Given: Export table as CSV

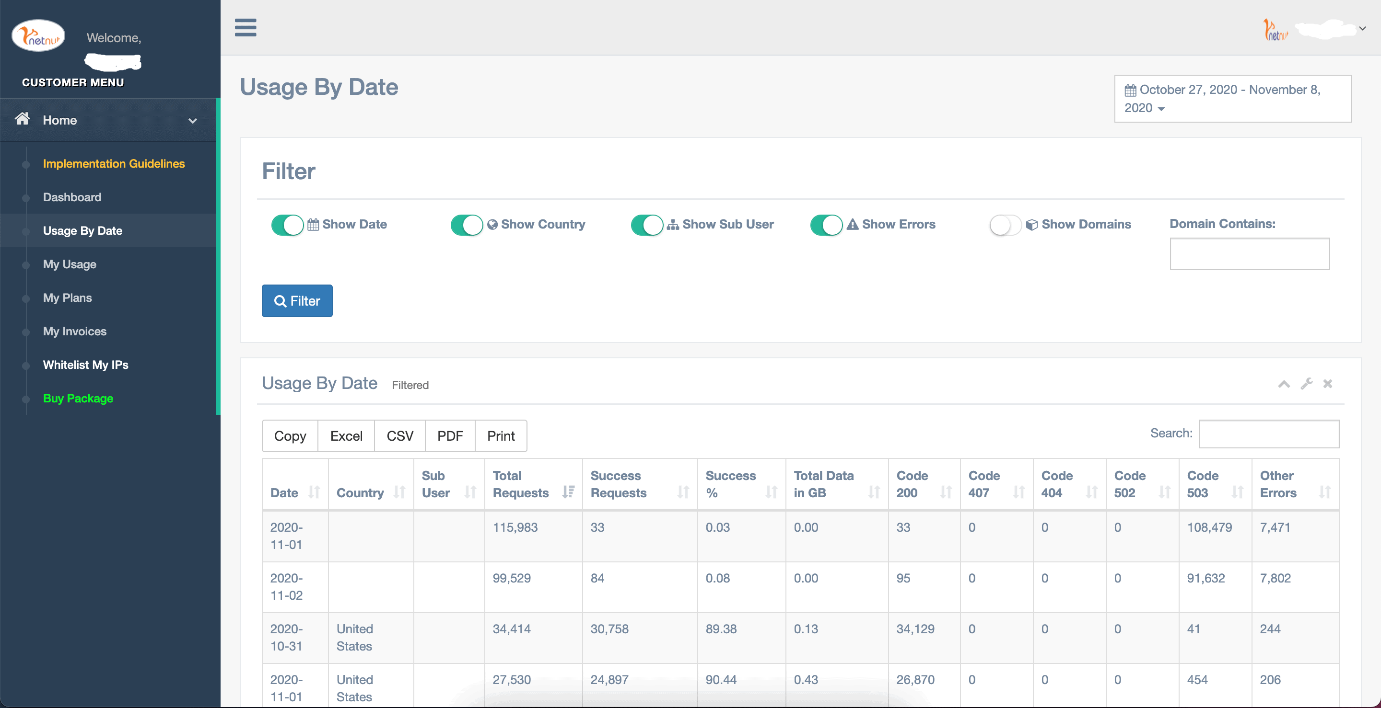Looking at the screenshot, I should [x=400, y=436].
